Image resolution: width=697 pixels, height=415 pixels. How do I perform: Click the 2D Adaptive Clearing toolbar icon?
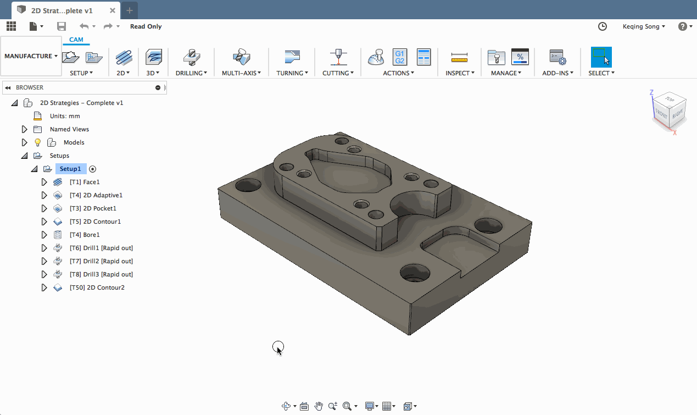click(x=124, y=57)
